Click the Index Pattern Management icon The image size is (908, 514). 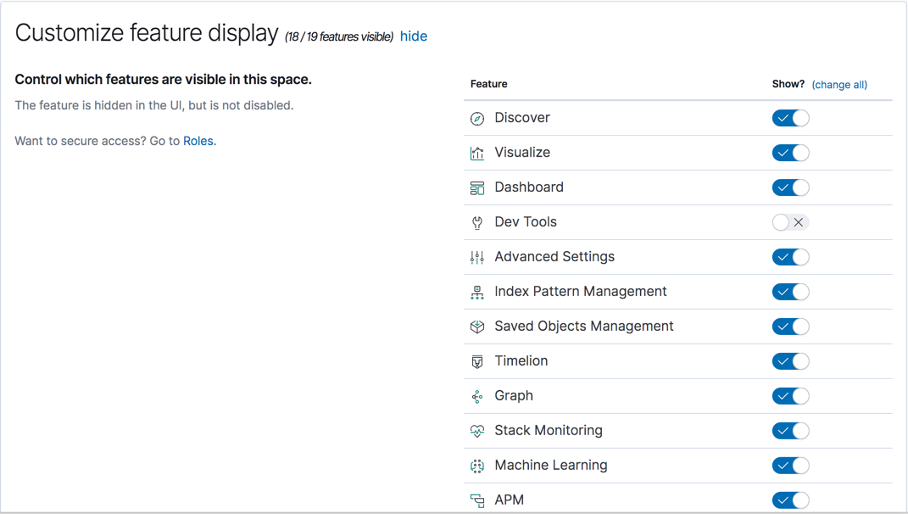[477, 292]
